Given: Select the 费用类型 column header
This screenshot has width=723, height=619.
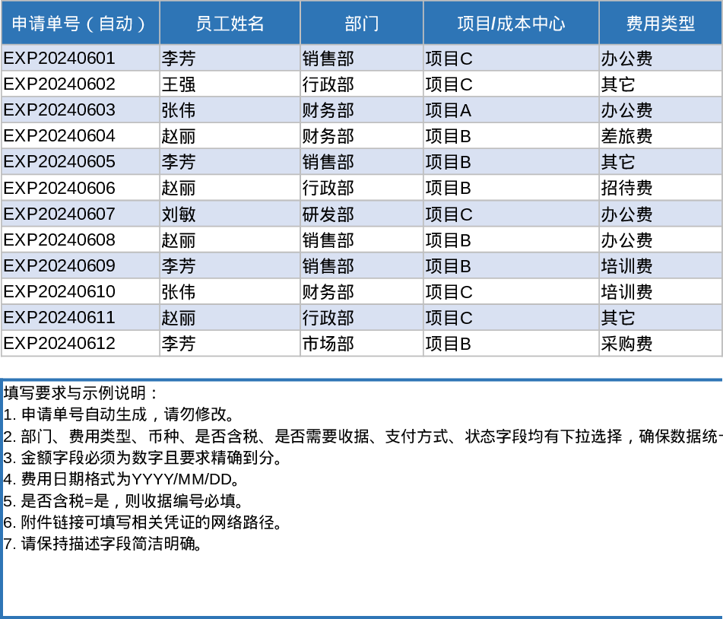Looking at the screenshot, I should (x=660, y=23).
